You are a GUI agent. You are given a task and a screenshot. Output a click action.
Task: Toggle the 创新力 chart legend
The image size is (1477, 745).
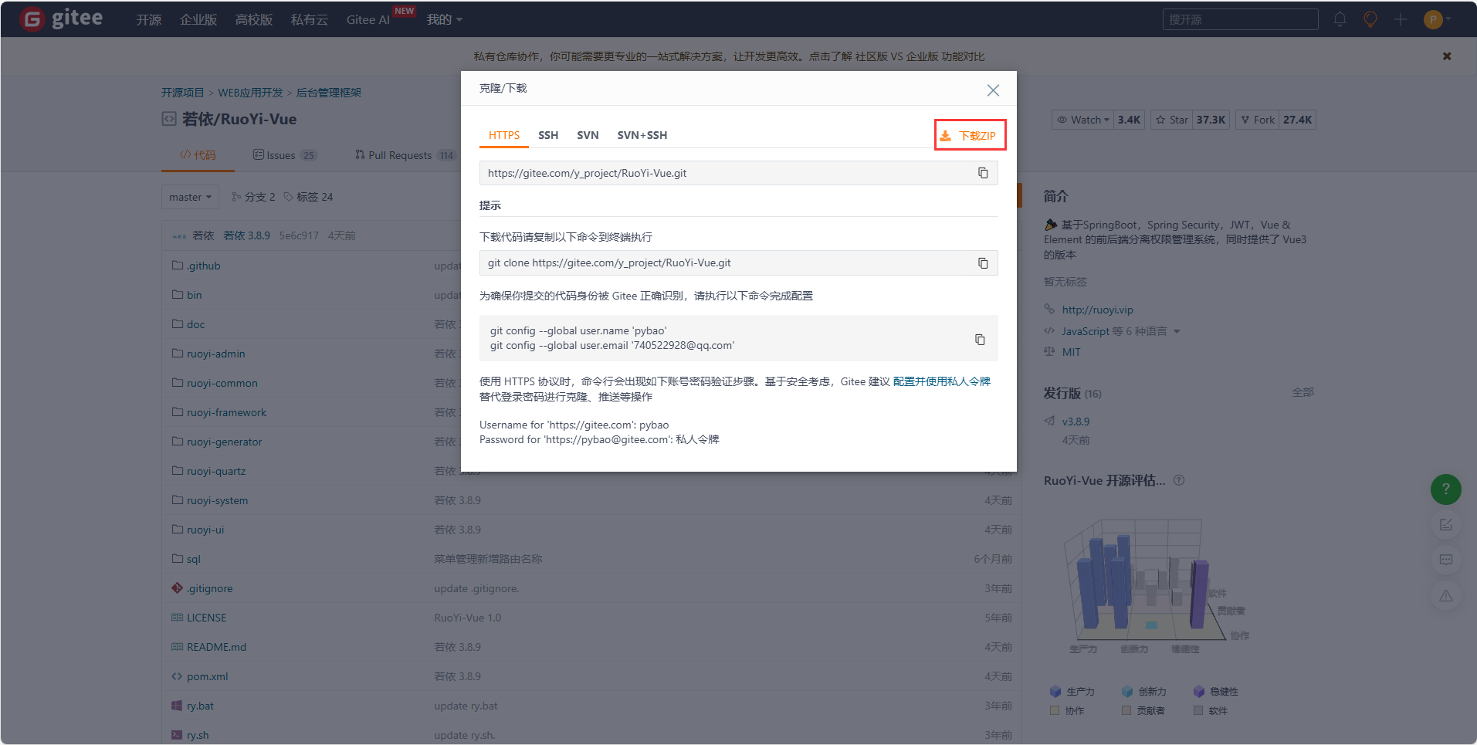1144,692
